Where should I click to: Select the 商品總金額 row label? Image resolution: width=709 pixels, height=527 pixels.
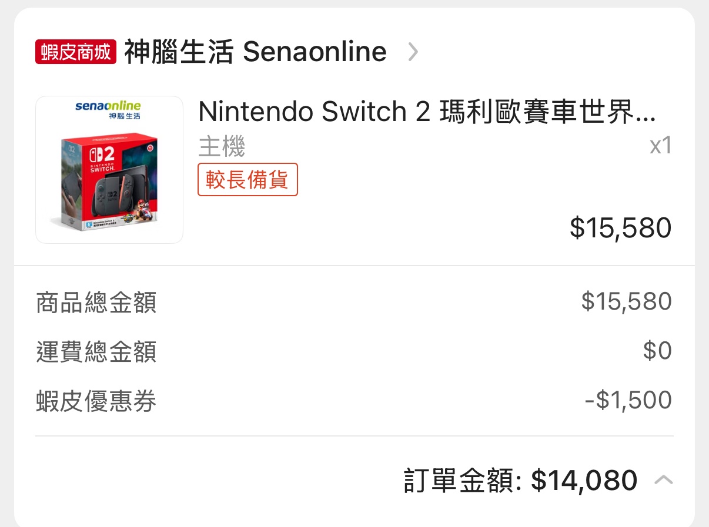pos(96,303)
